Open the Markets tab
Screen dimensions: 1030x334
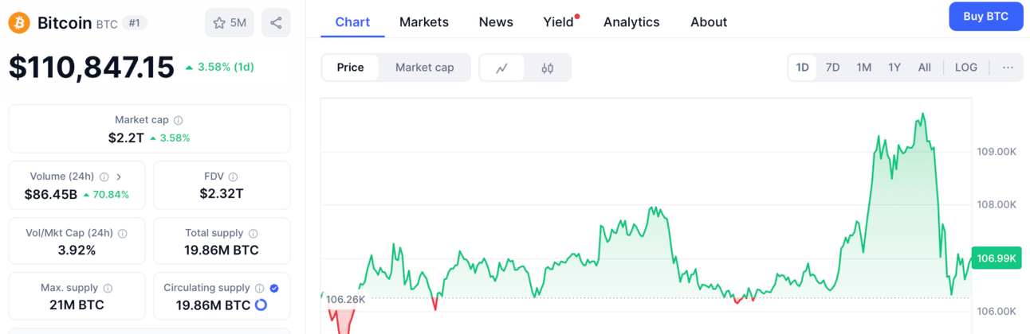[x=423, y=22]
